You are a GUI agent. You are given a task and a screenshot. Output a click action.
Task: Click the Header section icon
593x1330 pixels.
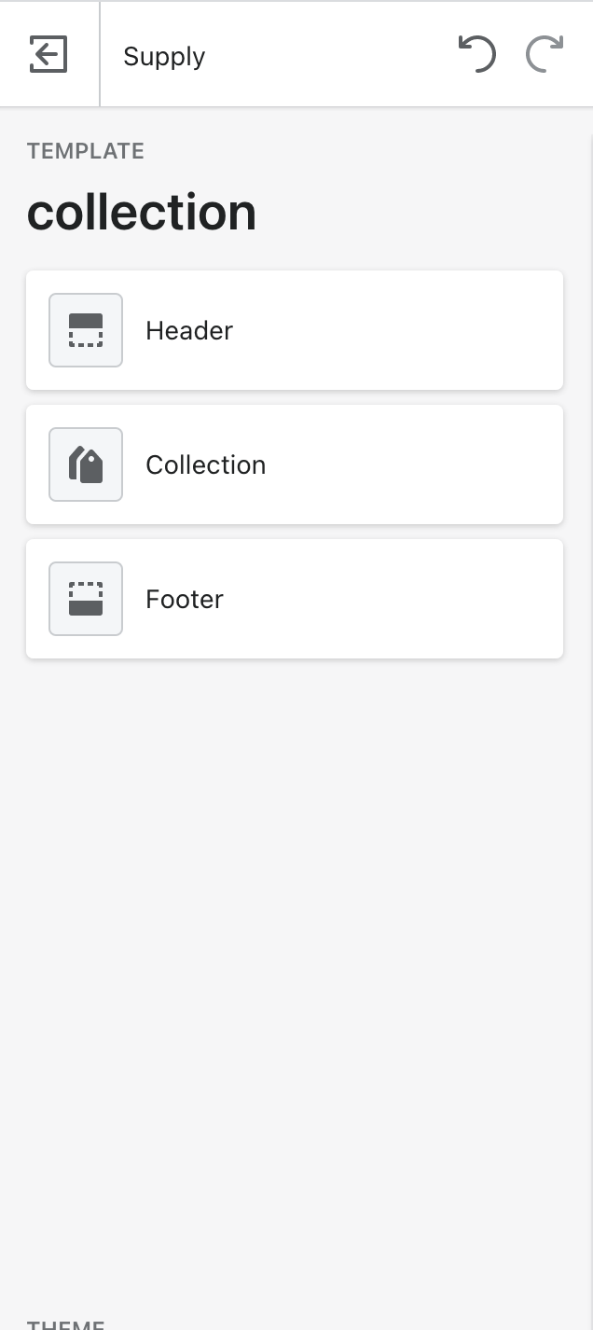pos(86,330)
